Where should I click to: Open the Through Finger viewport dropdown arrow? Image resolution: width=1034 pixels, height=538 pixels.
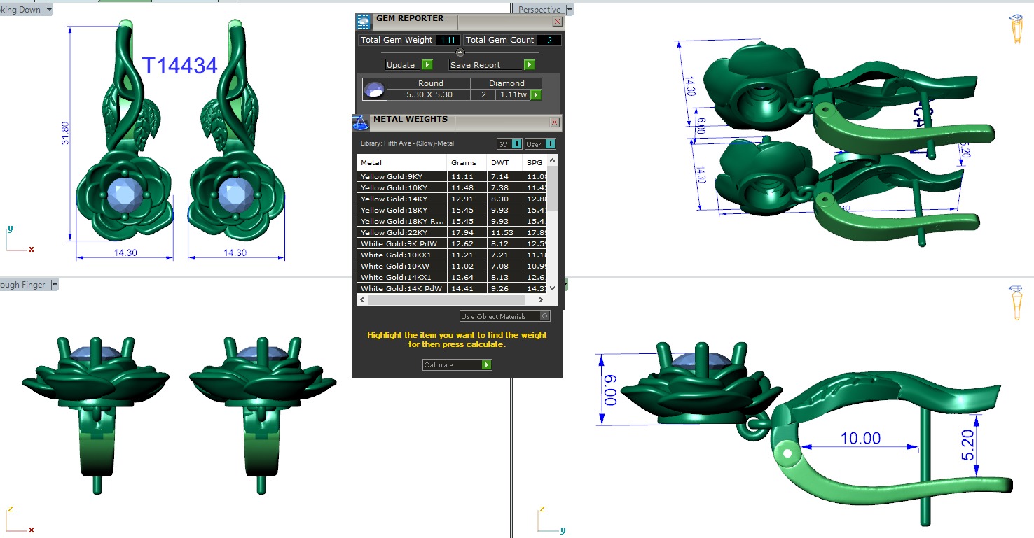click(53, 285)
